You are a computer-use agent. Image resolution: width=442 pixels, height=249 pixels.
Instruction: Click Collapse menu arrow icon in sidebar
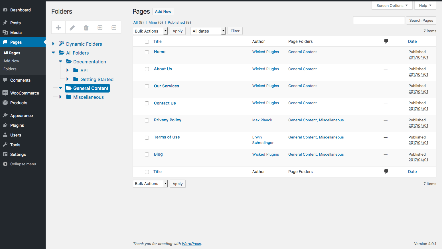pyautogui.click(x=5, y=164)
